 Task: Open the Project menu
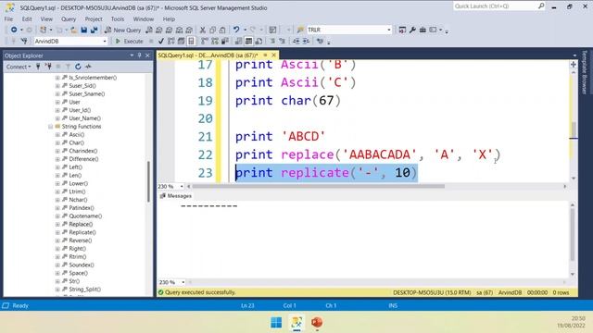tap(94, 18)
